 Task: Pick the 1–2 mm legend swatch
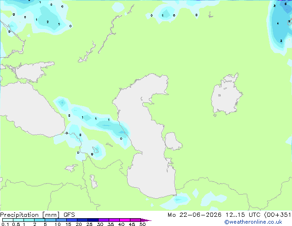[x=29, y=220]
